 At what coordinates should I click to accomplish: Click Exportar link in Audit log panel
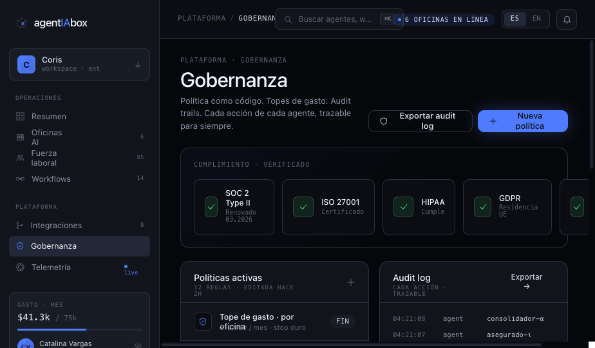pos(526,282)
